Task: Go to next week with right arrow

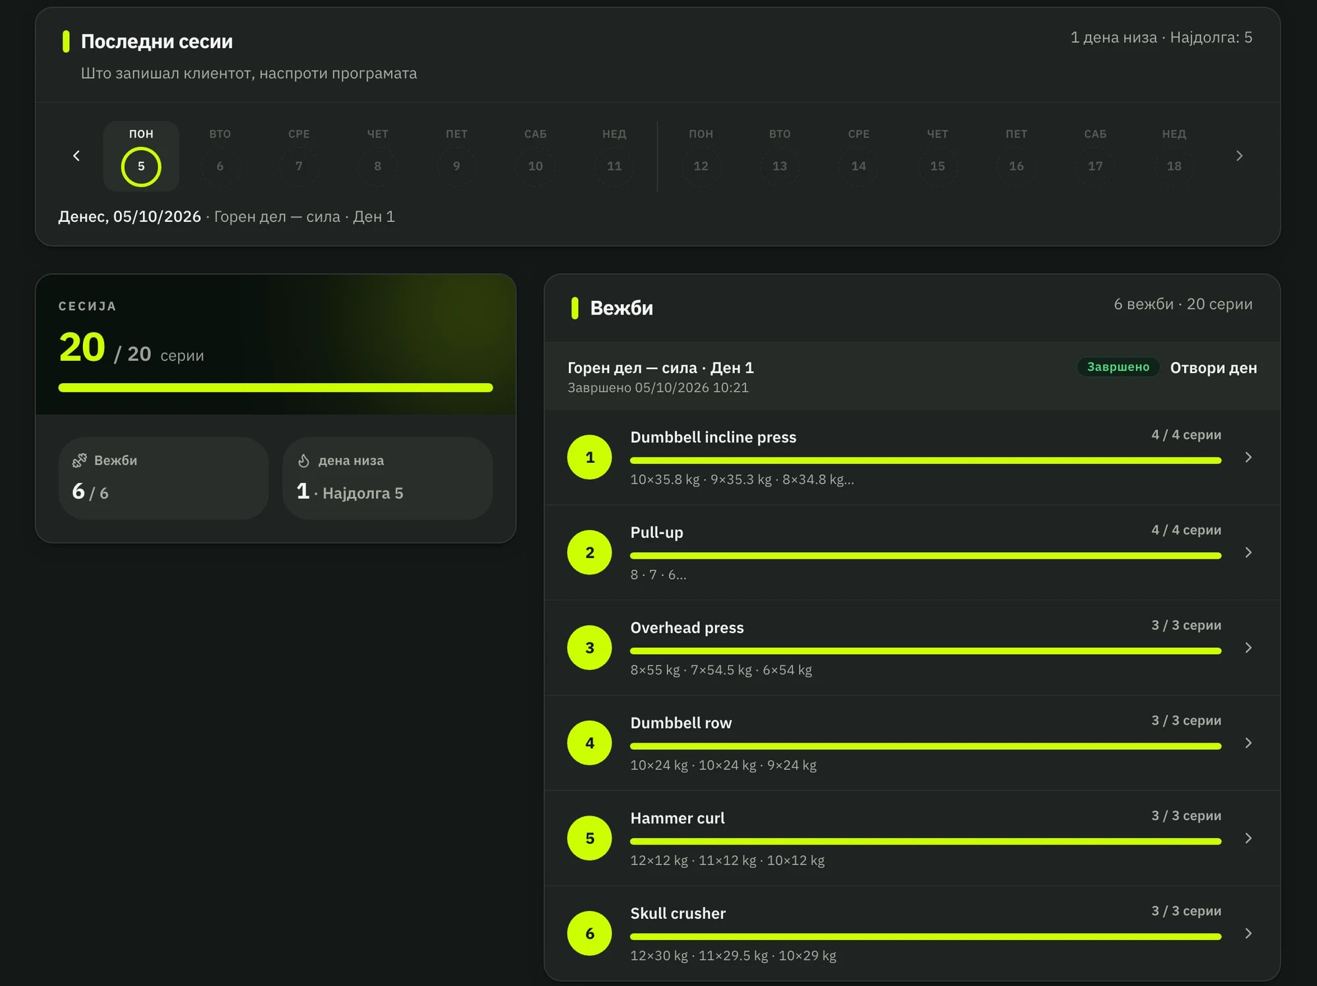Action: (1239, 156)
